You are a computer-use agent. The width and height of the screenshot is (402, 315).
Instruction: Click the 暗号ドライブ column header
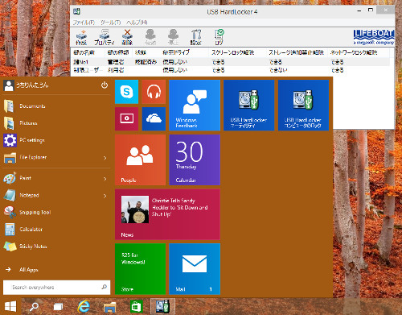click(x=176, y=52)
